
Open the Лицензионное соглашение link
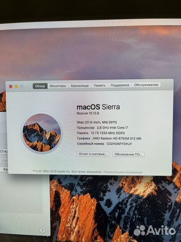123,172
